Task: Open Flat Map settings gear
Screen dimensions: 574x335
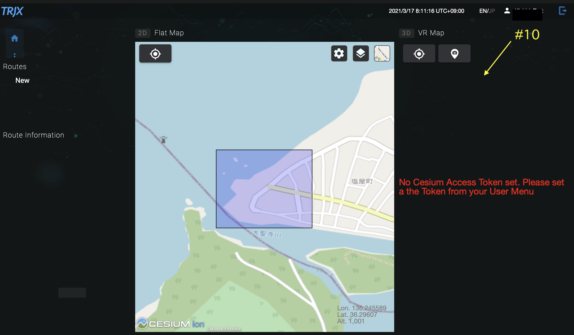Action: 339,54
